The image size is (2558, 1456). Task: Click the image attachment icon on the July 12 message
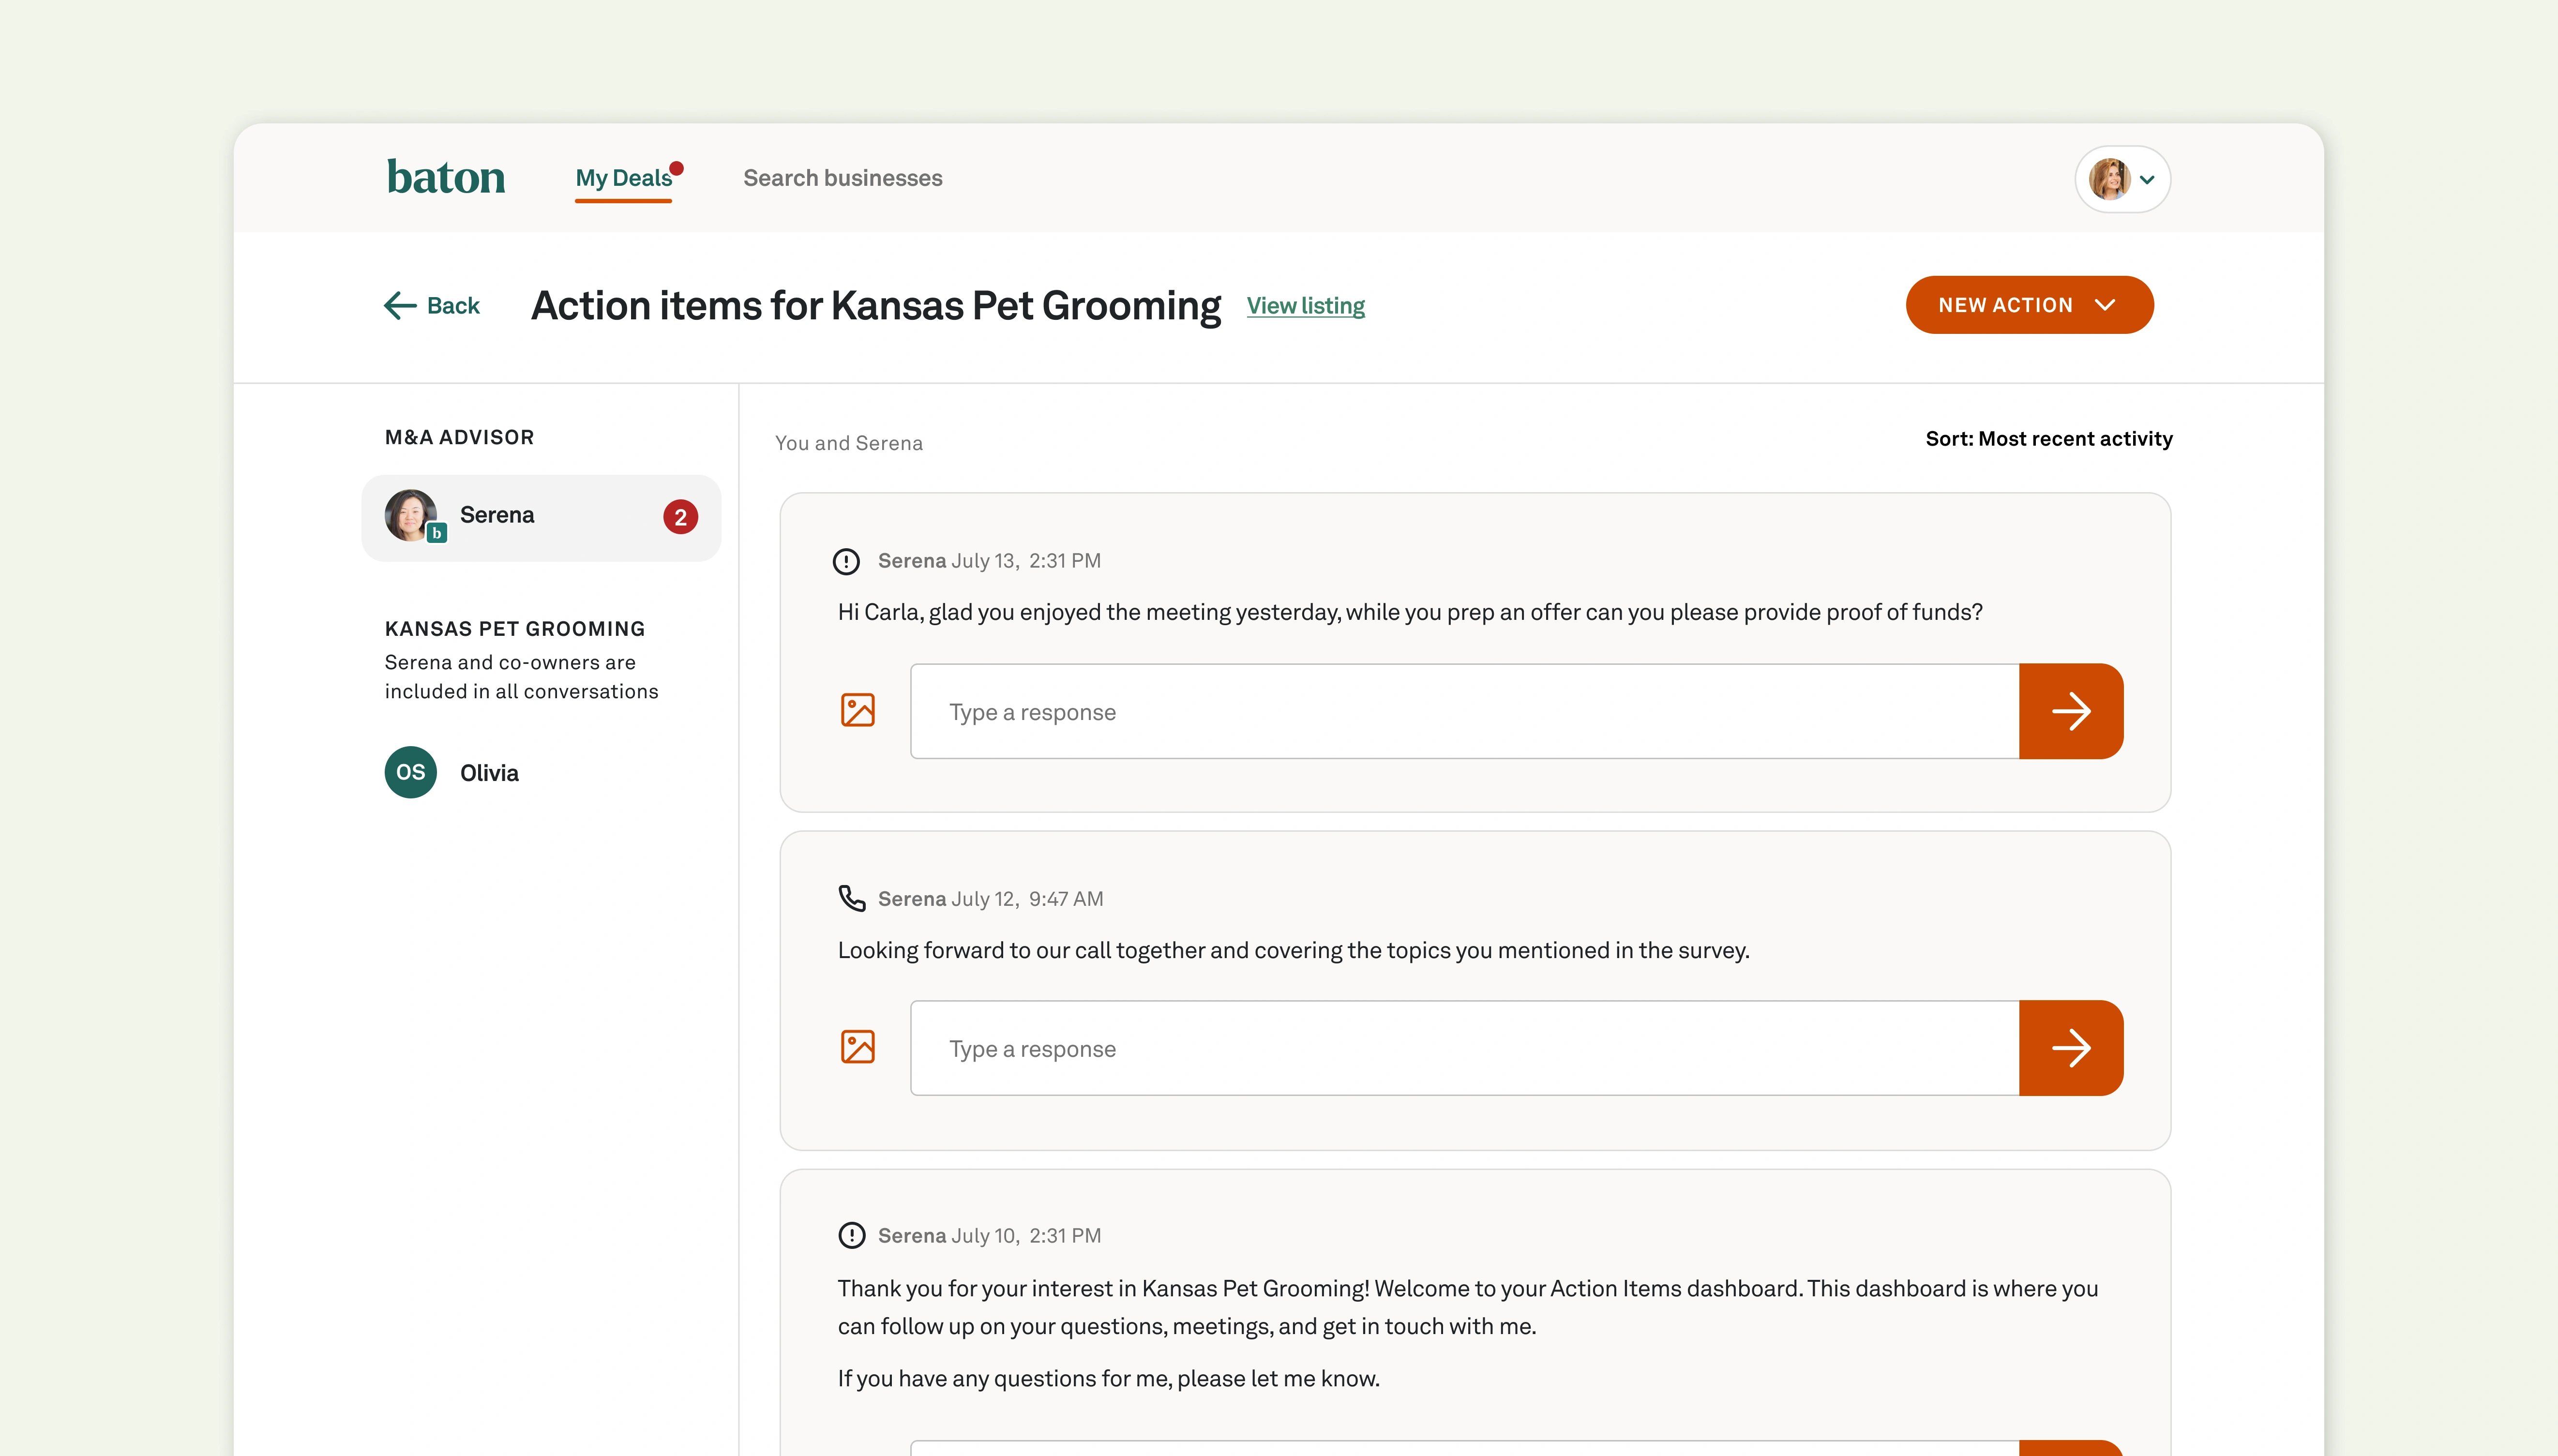857,1047
